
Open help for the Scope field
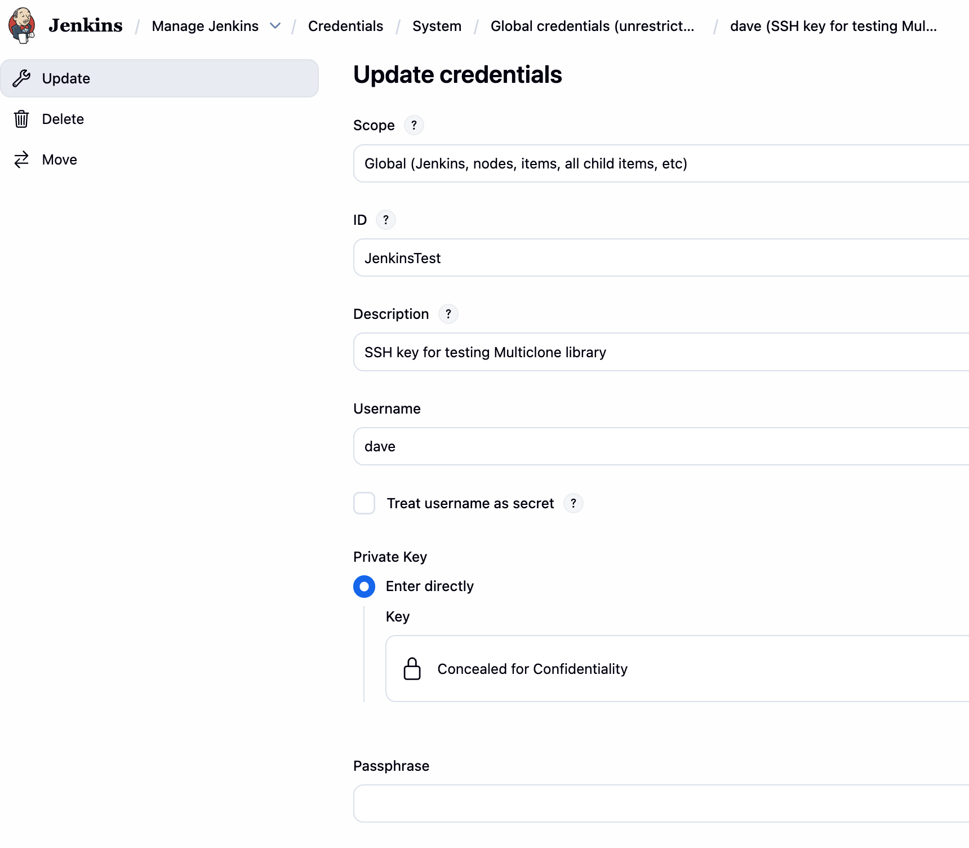tap(414, 125)
